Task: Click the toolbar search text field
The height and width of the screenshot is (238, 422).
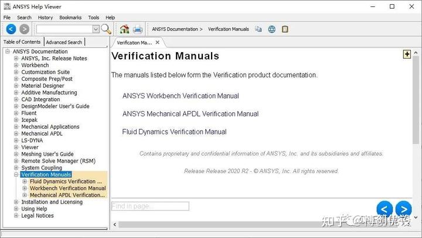Action: 64,29
